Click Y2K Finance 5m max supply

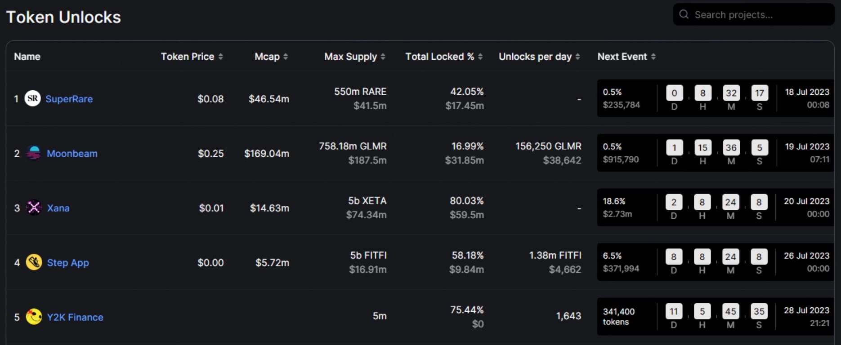click(380, 316)
